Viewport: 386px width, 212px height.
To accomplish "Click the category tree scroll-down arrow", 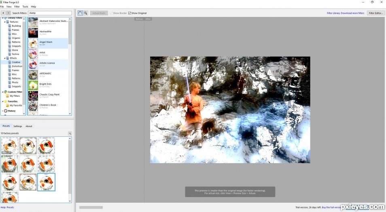I will pos(24,114).
